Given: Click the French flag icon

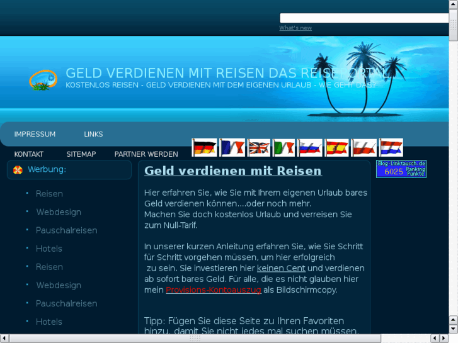Looking at the screenshot, I should pos(232,147).
